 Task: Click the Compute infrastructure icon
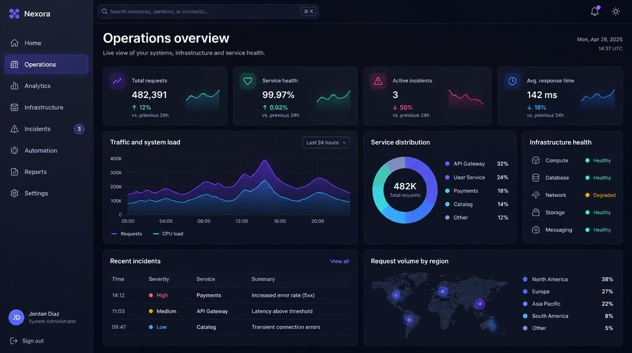(x=536, y=160)
